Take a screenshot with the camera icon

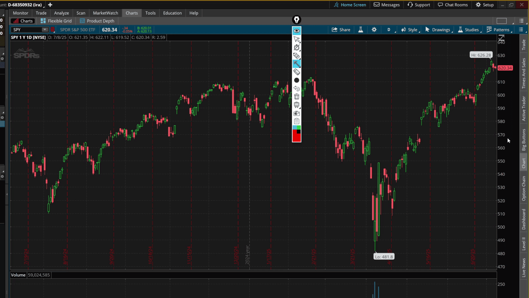(x=296, y=113)
